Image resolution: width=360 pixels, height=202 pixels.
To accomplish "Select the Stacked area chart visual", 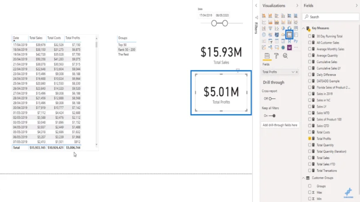I will 277,22.
